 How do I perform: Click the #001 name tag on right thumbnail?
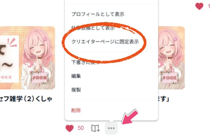tap(170, 78)
